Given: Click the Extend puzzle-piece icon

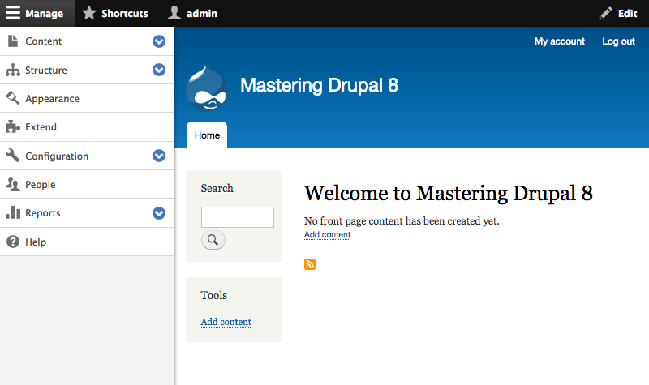Looking at the screenshot, I should [13, 126].
